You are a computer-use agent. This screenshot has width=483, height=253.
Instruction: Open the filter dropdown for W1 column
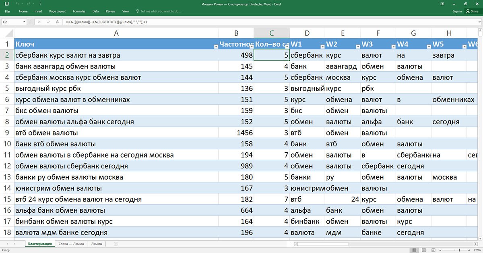pyautogui.click(x=322, y=46)
